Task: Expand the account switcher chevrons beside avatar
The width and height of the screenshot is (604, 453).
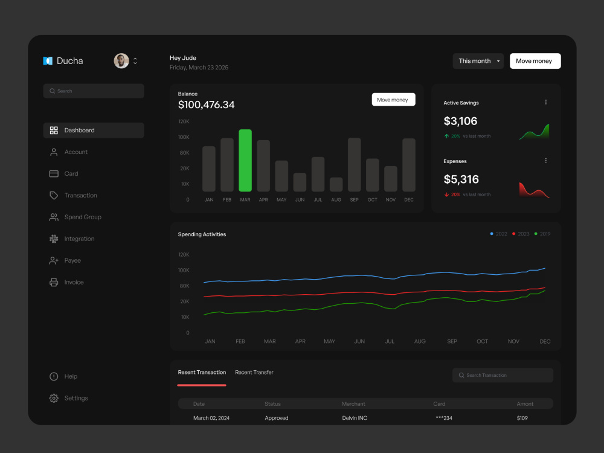Action: pos(135,61)
